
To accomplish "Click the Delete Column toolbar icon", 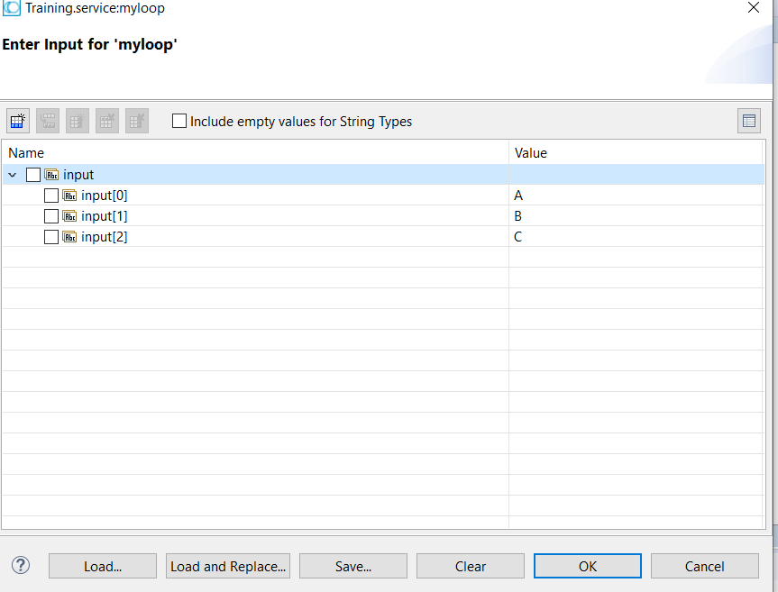I will tap(137, 121).
